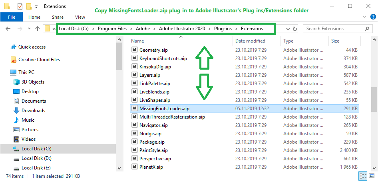The height and width of the screenshot is (181, 378).
Task: Expand the address bar history dropdown
Action: [x=288, y=29]
